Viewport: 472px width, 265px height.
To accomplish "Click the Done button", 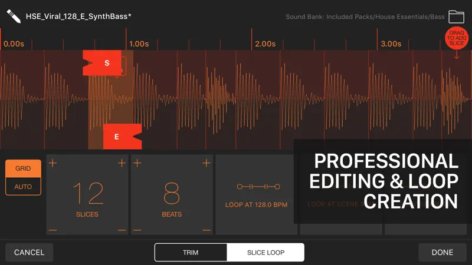I will click(442, 253).
